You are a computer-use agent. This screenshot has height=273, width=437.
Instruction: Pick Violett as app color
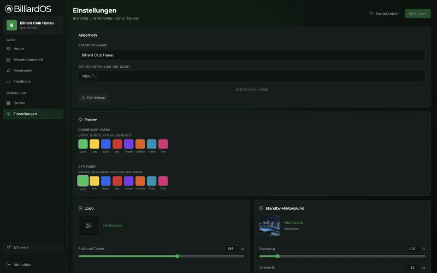129,181
